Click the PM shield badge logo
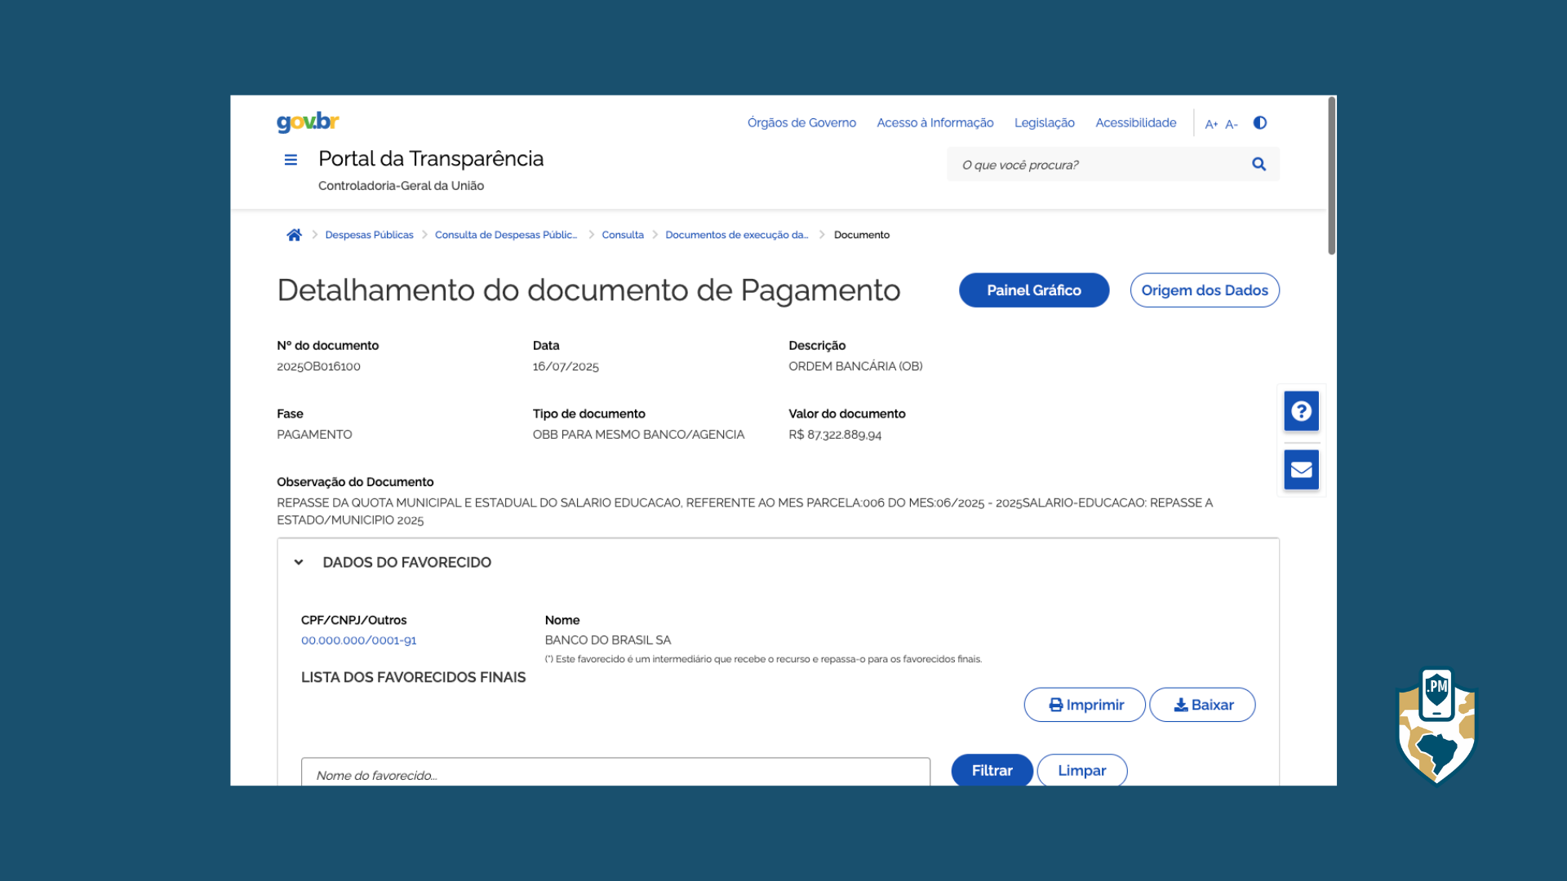 pyautogui.click(x=1436, y=726)
